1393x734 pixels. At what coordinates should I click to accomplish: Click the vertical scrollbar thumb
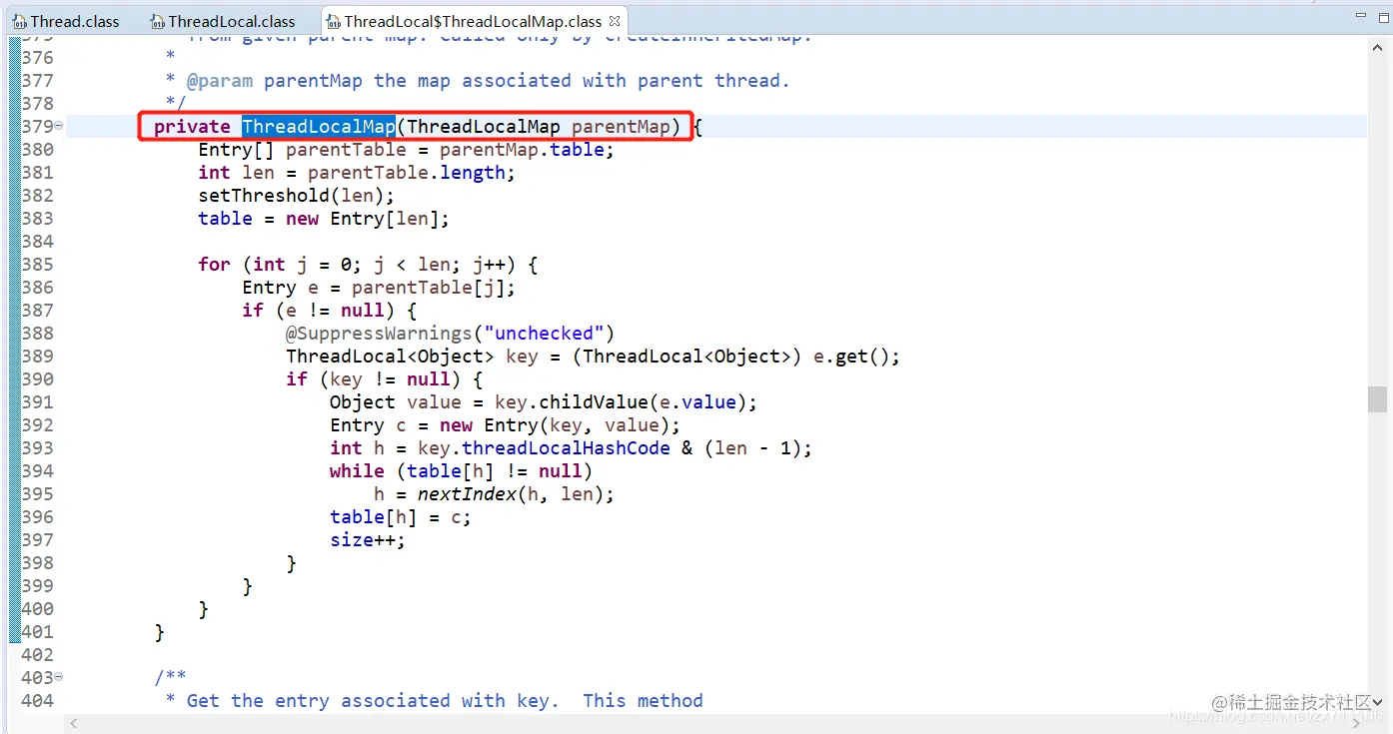tap(1377, 398)
